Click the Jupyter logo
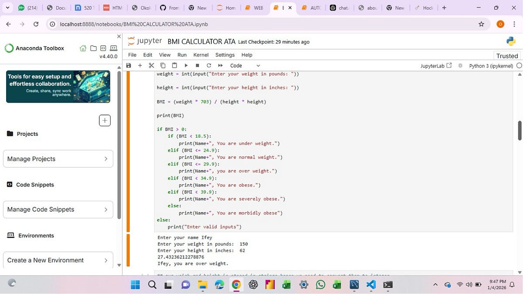Screen dimensions: 523x294 (145, 41)
